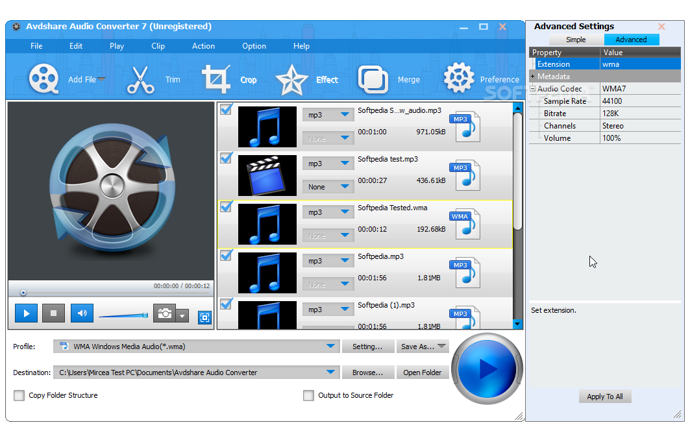Screen dimensions: 690x427
Task: Open the Trim scissors tool
Action: click(x=140, y=80)
